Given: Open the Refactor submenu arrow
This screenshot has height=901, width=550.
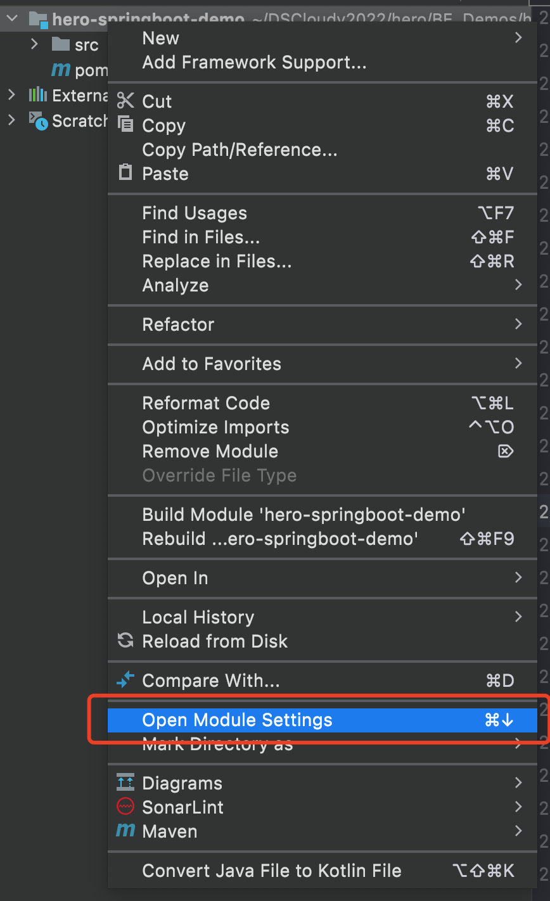Looking at the screenshot, I should (518, 324).
